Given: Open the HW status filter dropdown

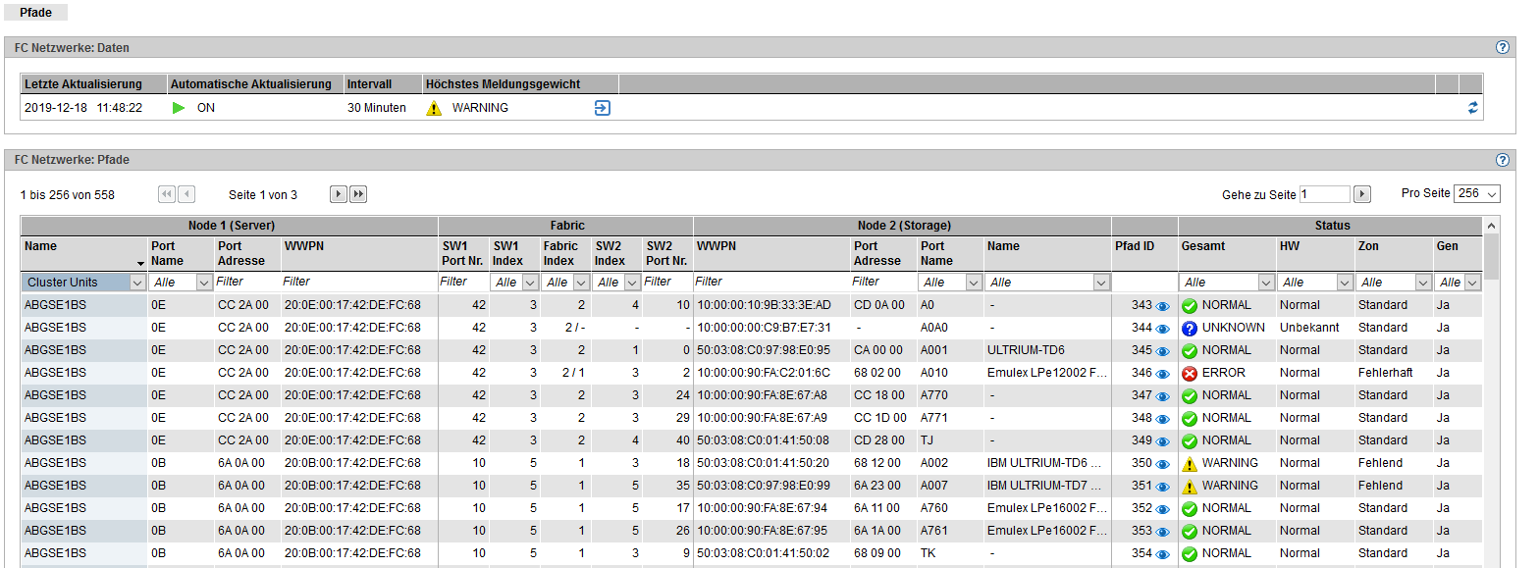Looking at the screenshot, I should tap(1315, 283).
